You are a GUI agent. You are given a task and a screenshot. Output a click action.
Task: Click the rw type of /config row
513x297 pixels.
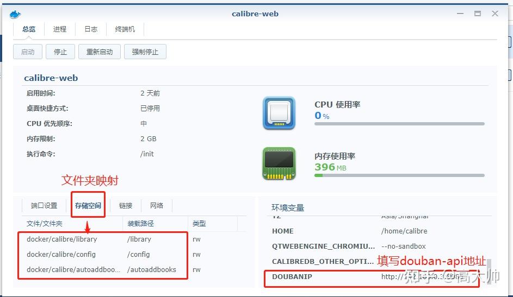click(x=196, y=254)
